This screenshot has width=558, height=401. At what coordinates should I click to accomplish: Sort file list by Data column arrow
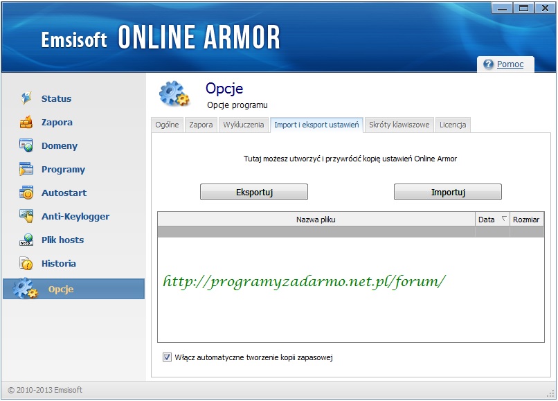click(x=503, y=219)
